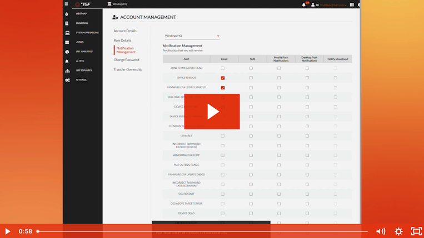The width and height of the screenshot is (424, 238).
Task: Check SMS for Abnormal Cur Temp
Action: coord(251,155)
